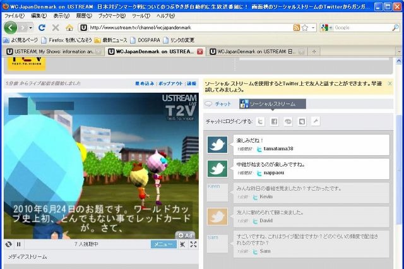Image resolution: width=404 pixels, height=269 pixels.
Task: Click David's orange Twitter avatar
Action: click(217, 217)
